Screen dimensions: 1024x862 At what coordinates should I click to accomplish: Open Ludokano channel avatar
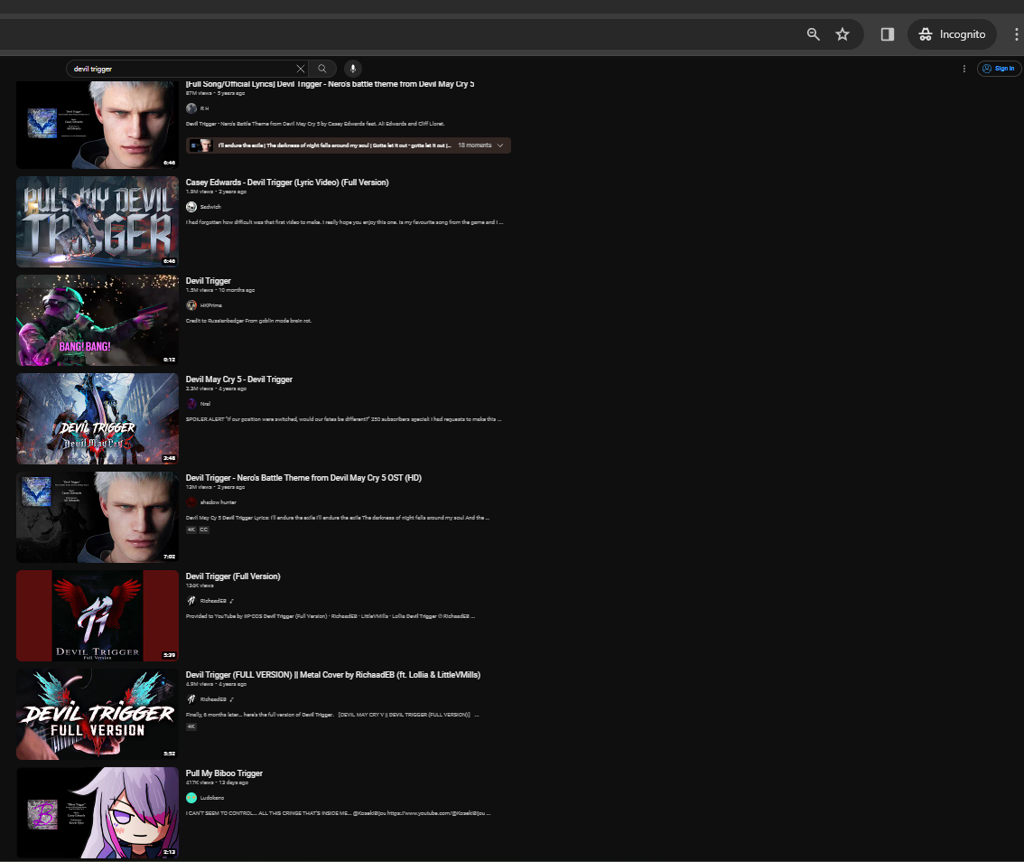click(191, 798)
